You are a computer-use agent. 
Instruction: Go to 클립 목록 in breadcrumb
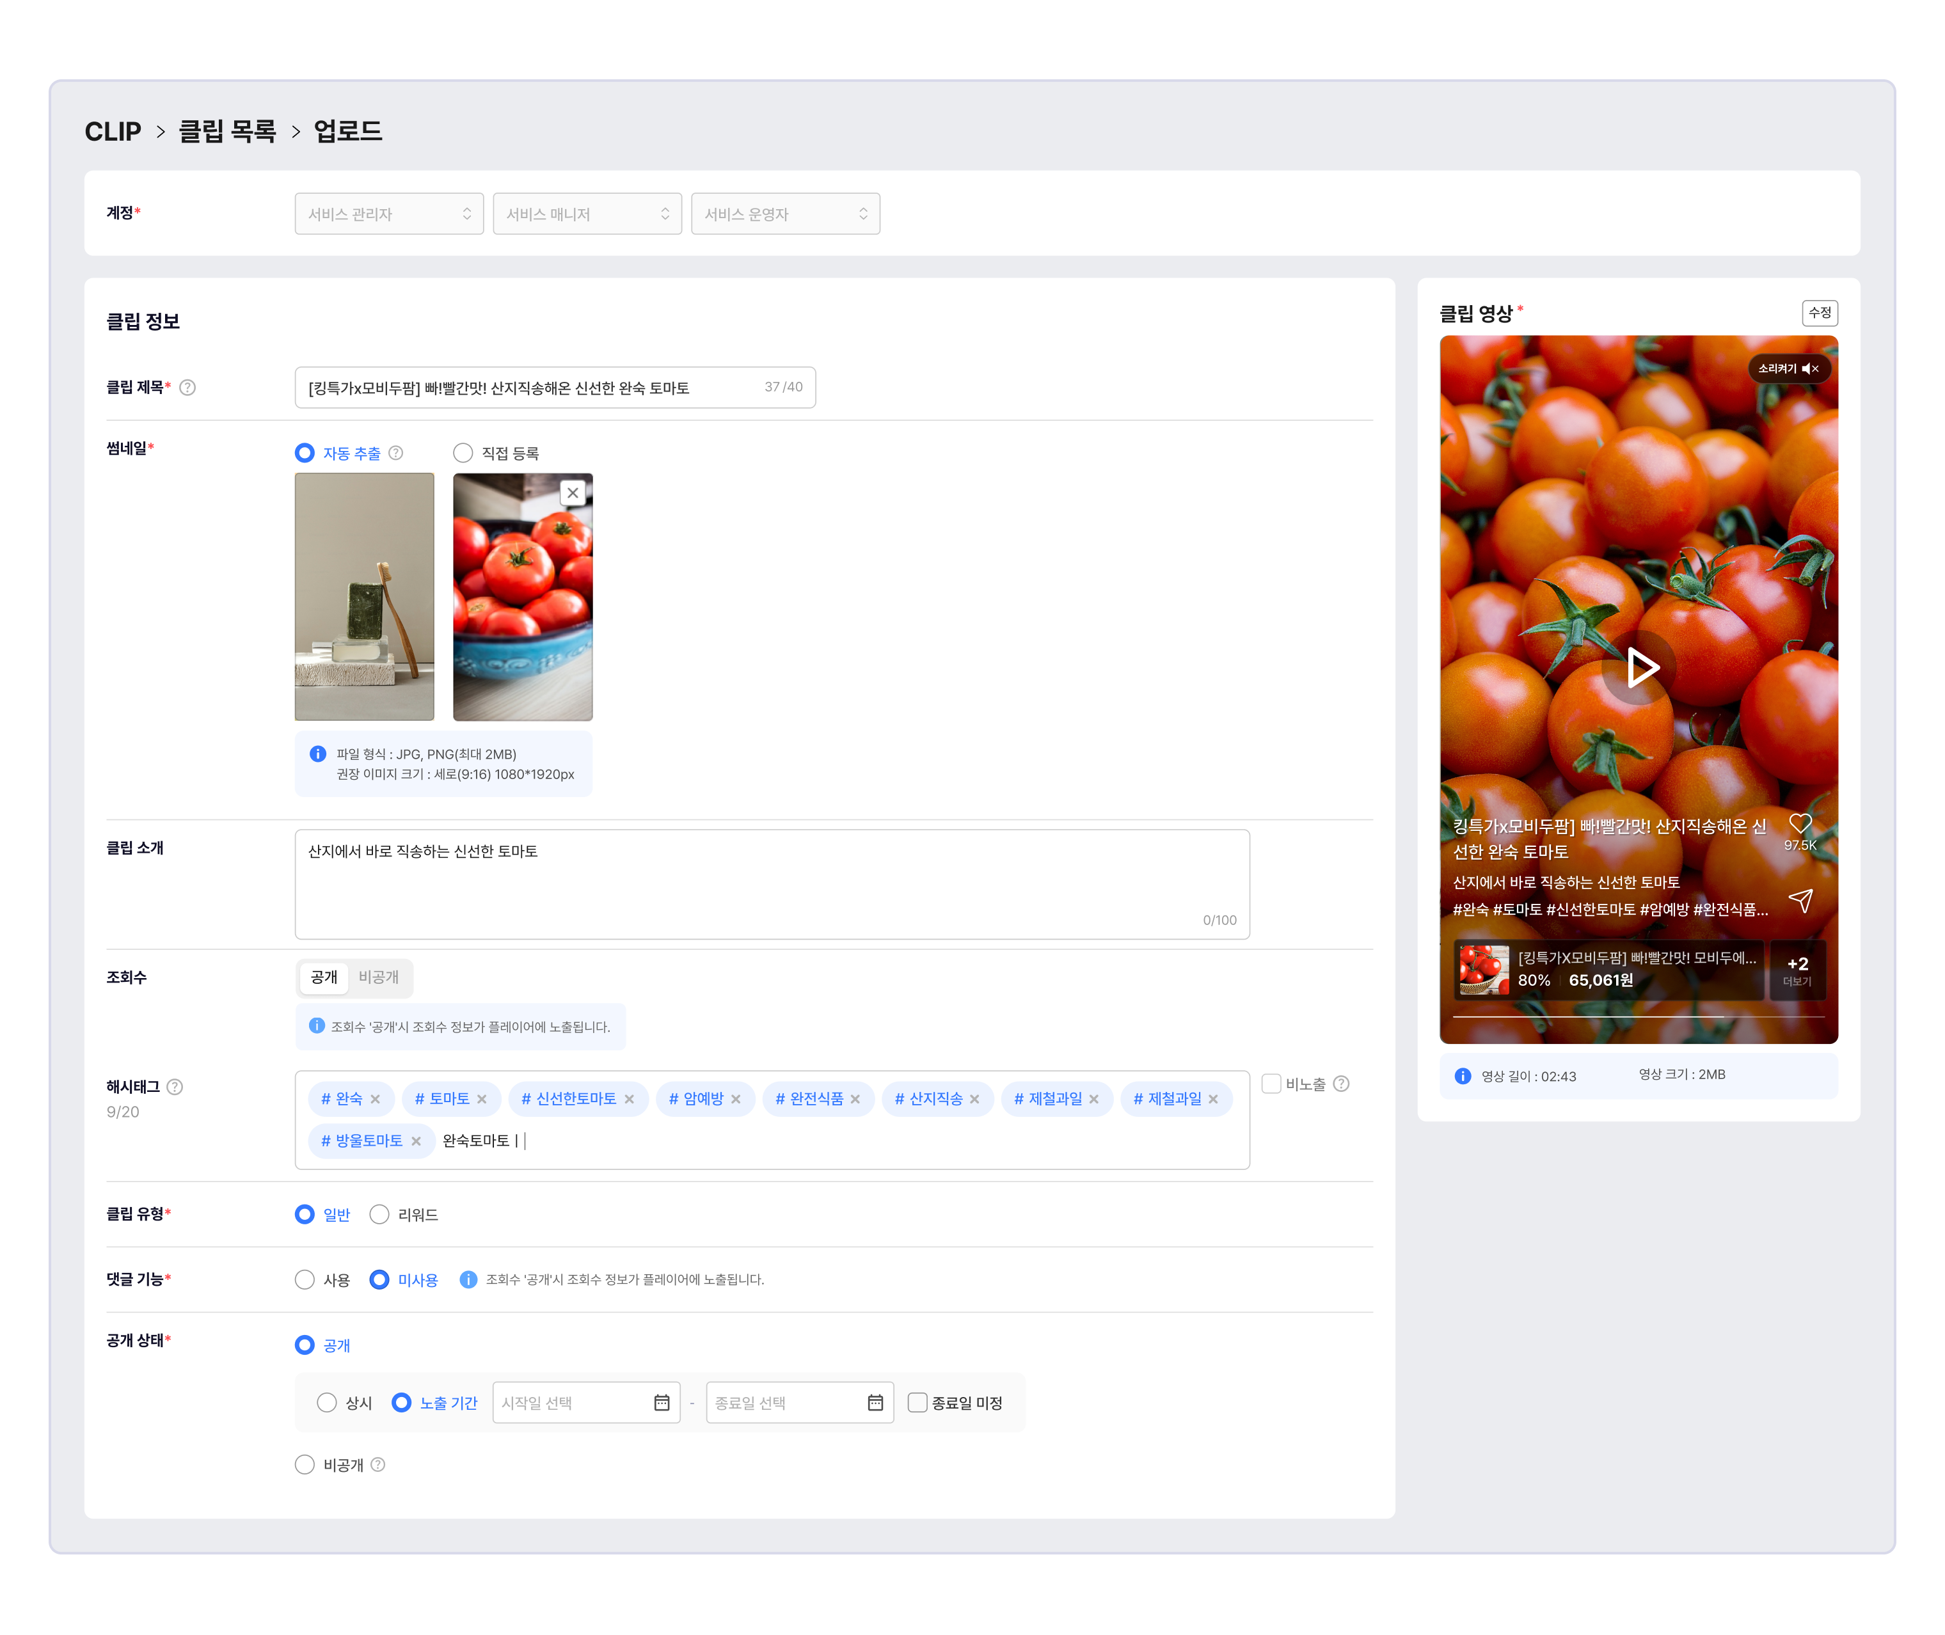click(x=227, y=132)
